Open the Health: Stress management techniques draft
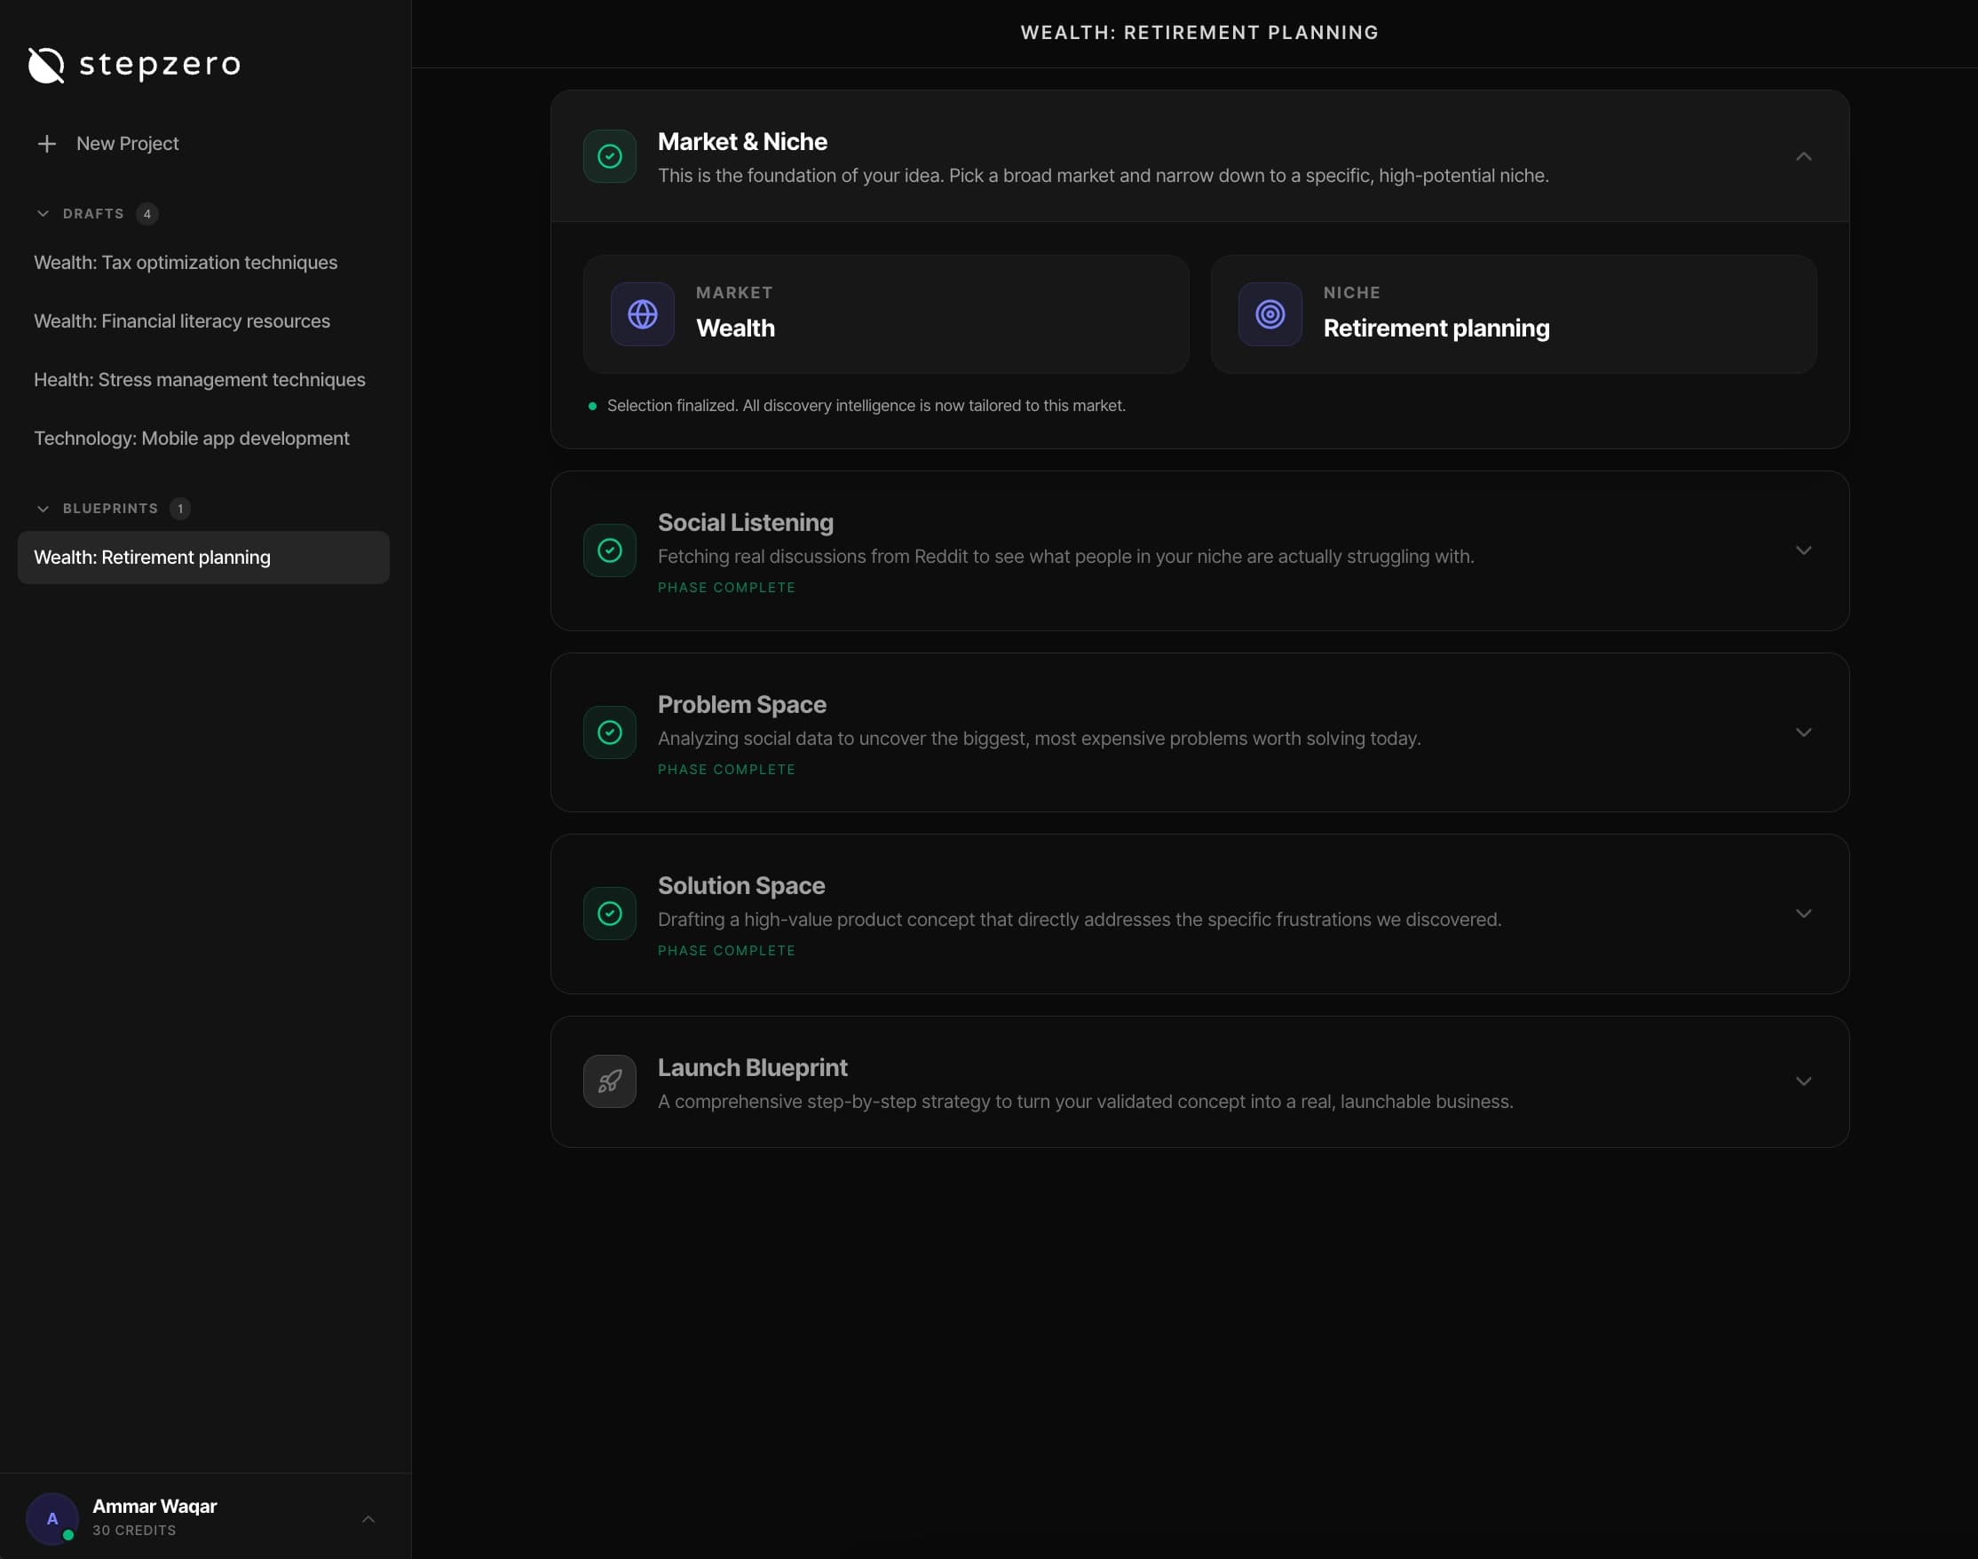The width and height of the screenshot is (1978, 1559). [x=199, y=380]
